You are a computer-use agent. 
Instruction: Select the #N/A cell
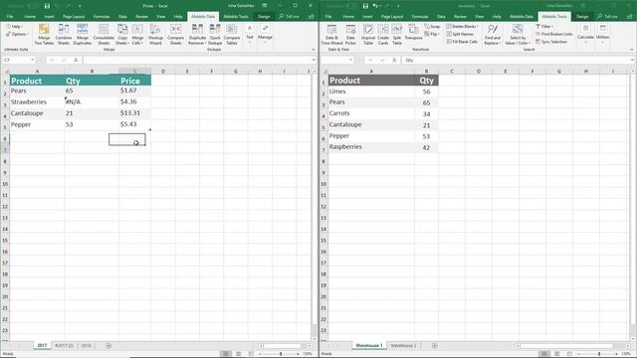click(92, 101)
